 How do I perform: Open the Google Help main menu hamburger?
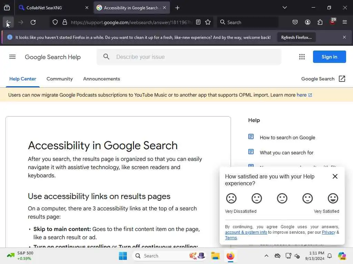tap(12, 57)
